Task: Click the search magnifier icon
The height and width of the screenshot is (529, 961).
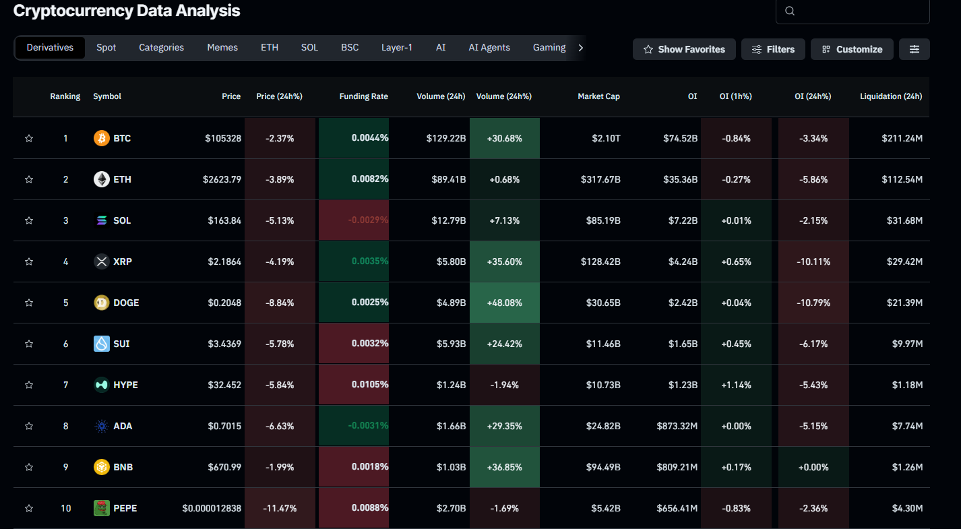Action: tap(790, 11)
